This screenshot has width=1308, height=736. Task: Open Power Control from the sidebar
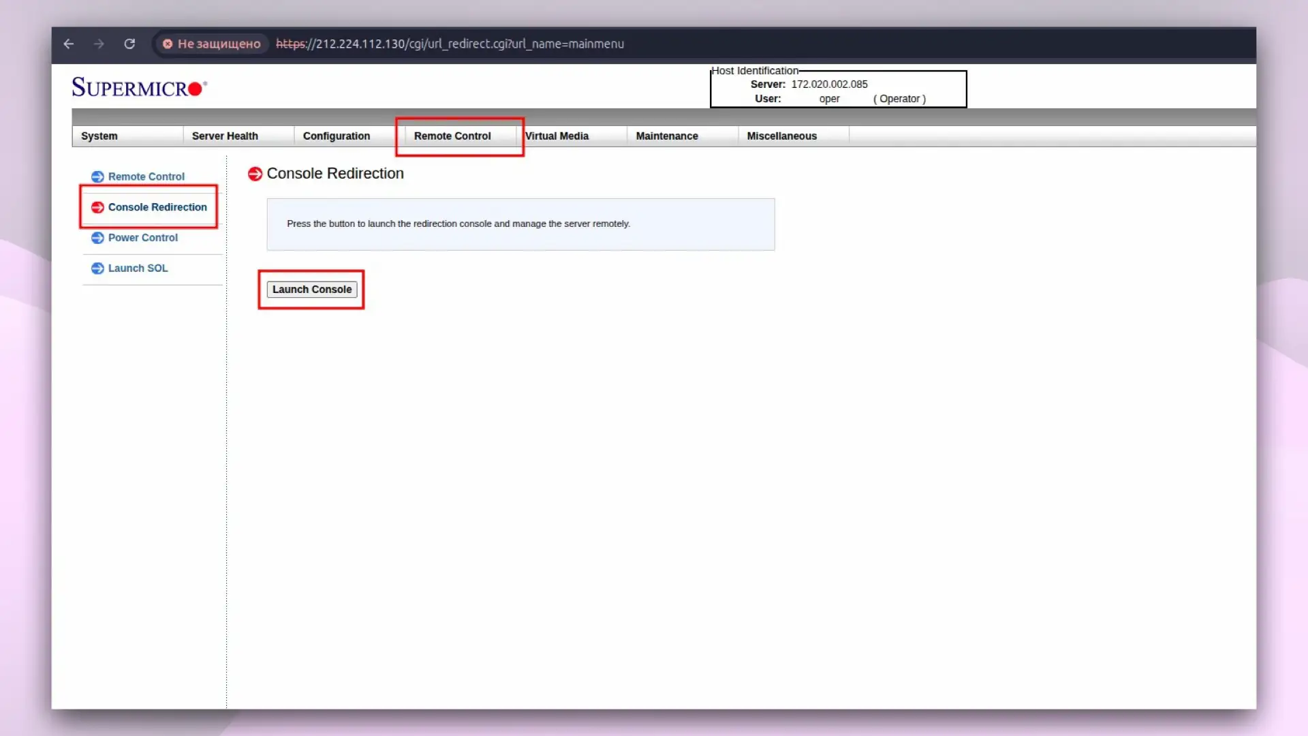pos(142,238)
